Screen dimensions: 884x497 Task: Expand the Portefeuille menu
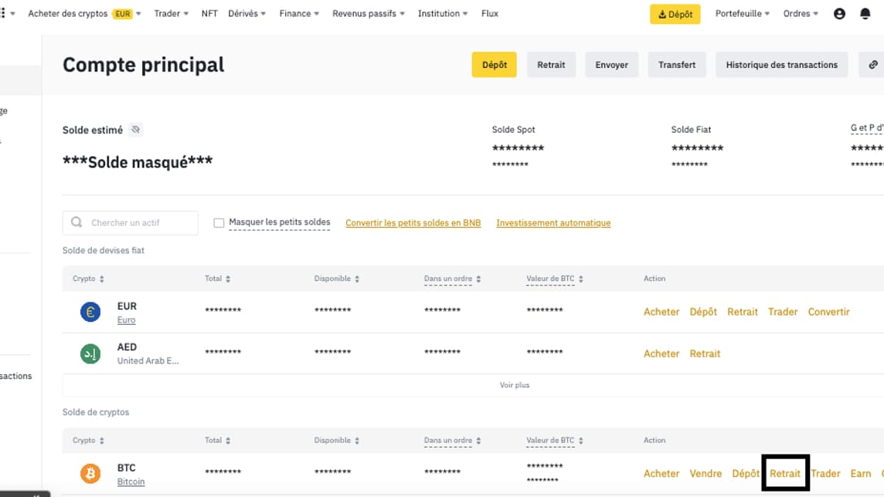[x=743, y=14]
